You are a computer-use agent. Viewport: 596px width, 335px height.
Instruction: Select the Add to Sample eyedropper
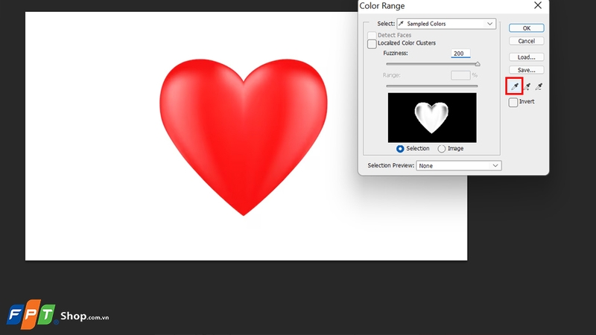pos(527,87)
